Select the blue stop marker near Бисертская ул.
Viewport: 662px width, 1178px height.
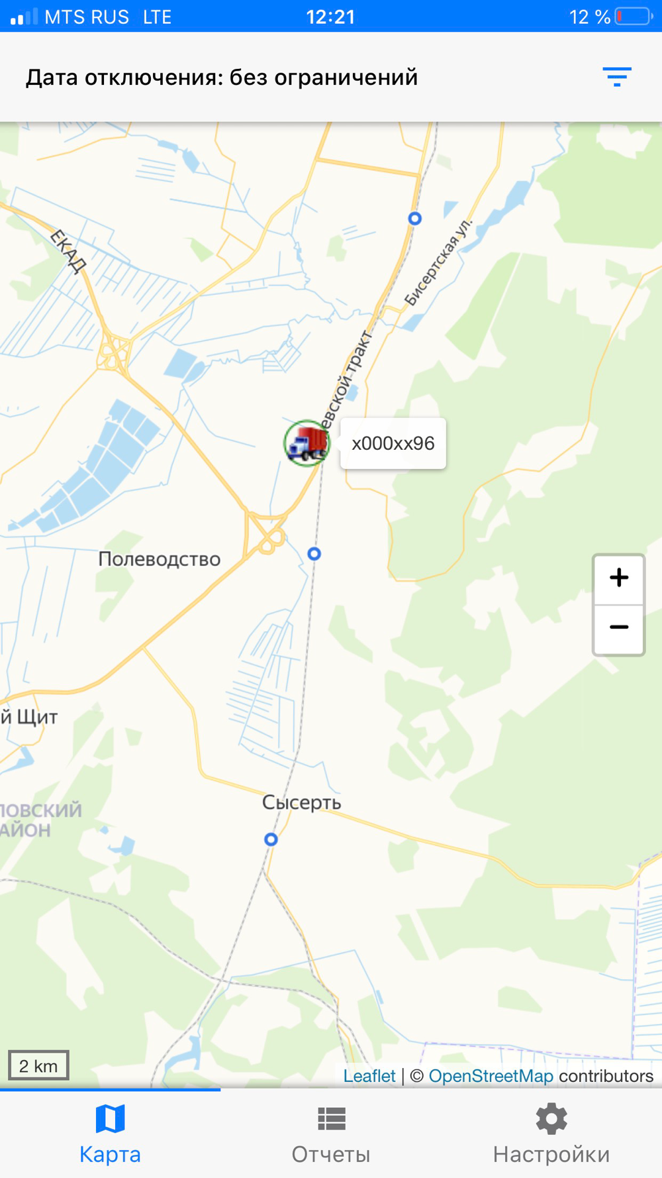click(x=415, y=218)
